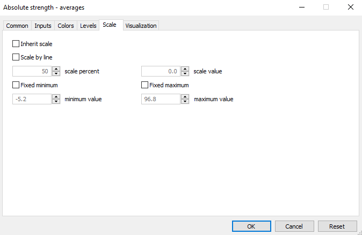The image size is (362, 235).
Task: Lower minimum value using down spinner
Action: pyautogui.click(x=56, y=101)
